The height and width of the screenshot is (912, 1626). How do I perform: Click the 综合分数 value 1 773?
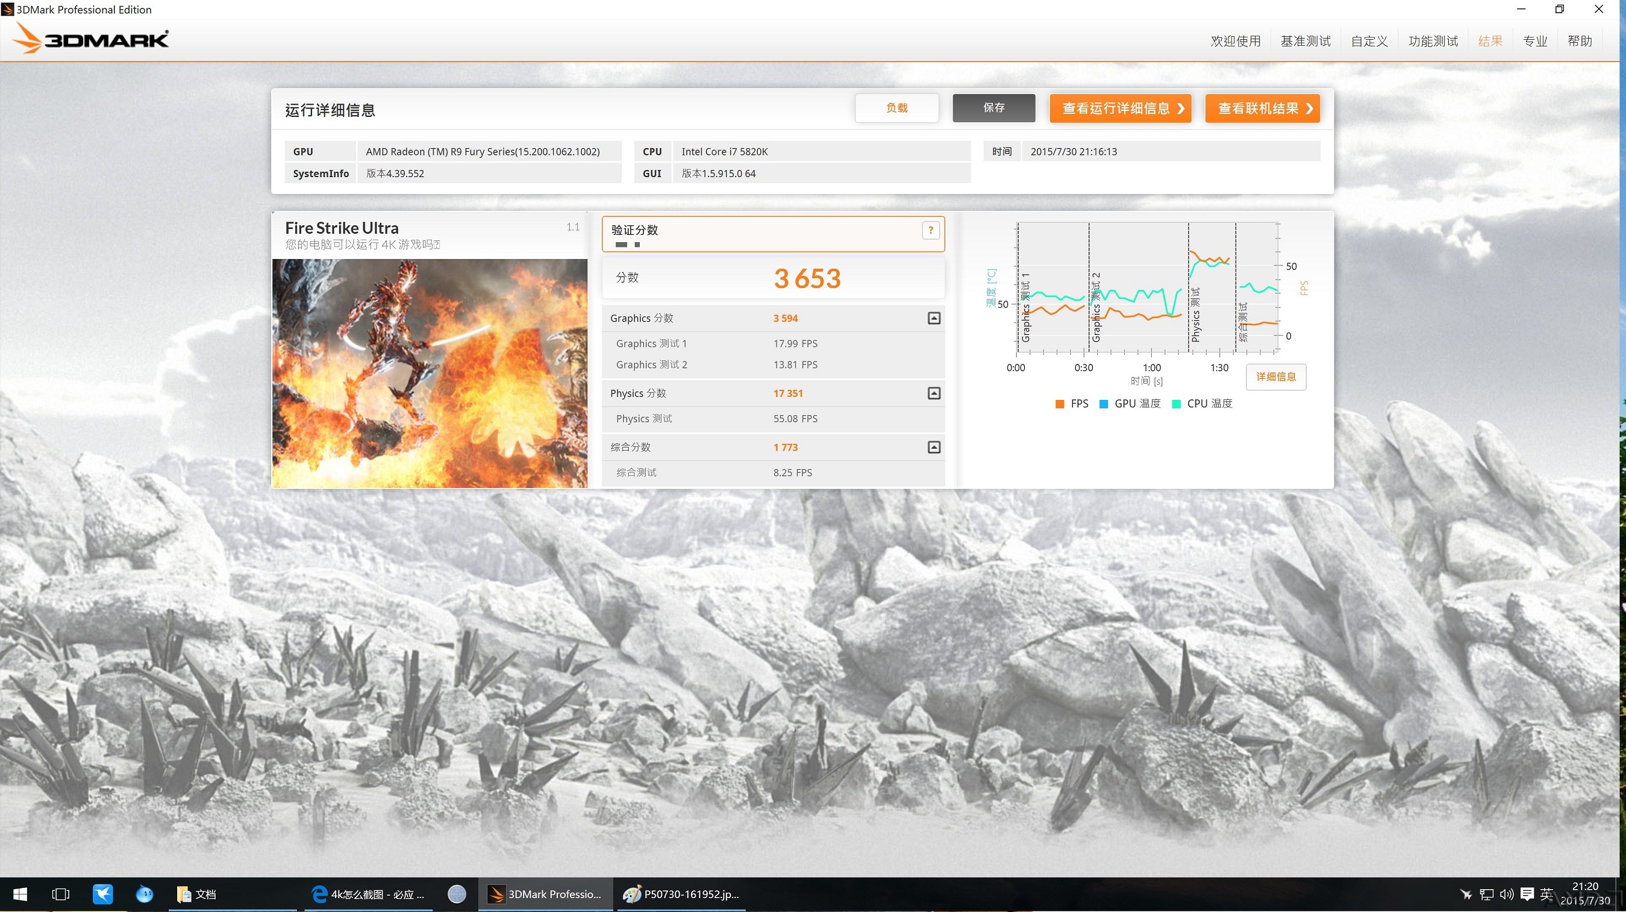[x=785, y=447]
